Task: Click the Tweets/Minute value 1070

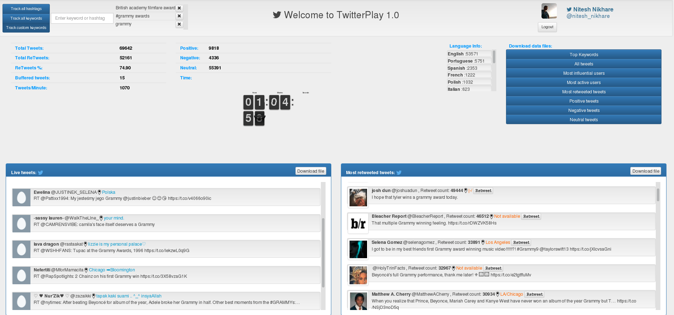Action: coord(125,88)
